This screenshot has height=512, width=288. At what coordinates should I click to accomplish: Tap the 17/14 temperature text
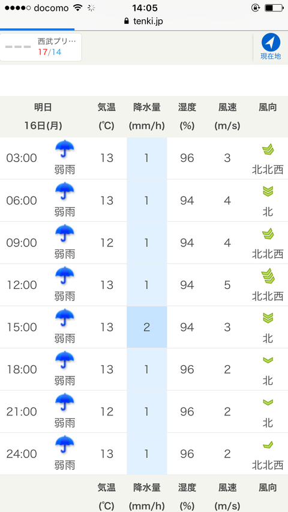pos(50,52)
